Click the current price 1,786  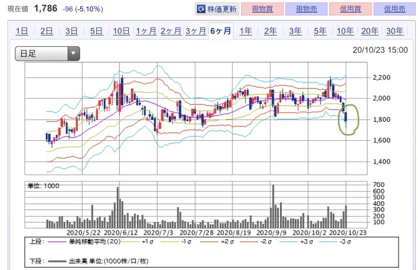tap(46, 9)
